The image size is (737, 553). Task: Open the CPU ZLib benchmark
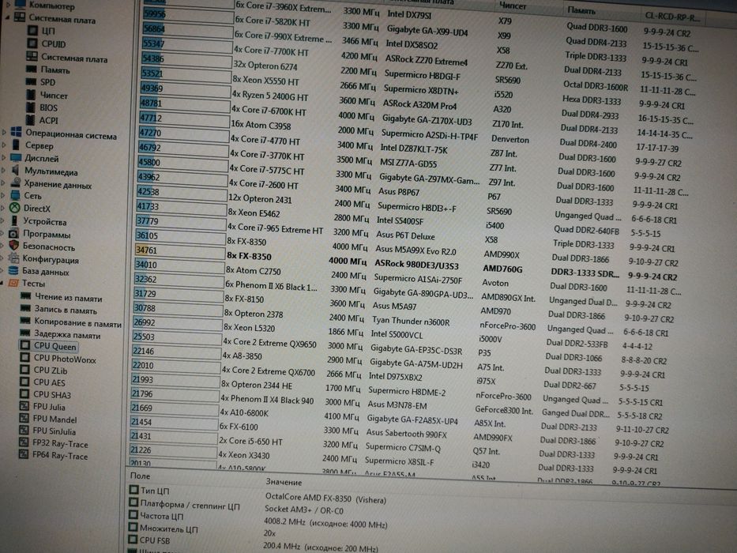pos(51,371)
